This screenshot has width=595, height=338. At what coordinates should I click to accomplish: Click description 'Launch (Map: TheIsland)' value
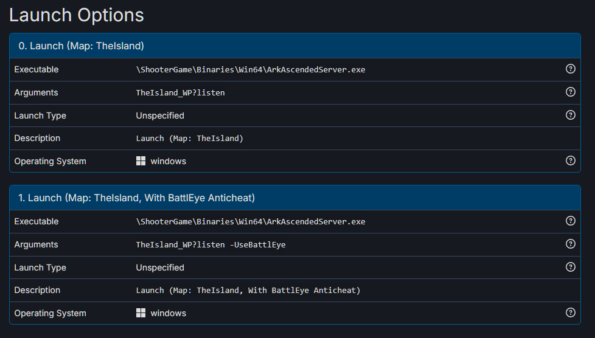click(x=190, y=139)
